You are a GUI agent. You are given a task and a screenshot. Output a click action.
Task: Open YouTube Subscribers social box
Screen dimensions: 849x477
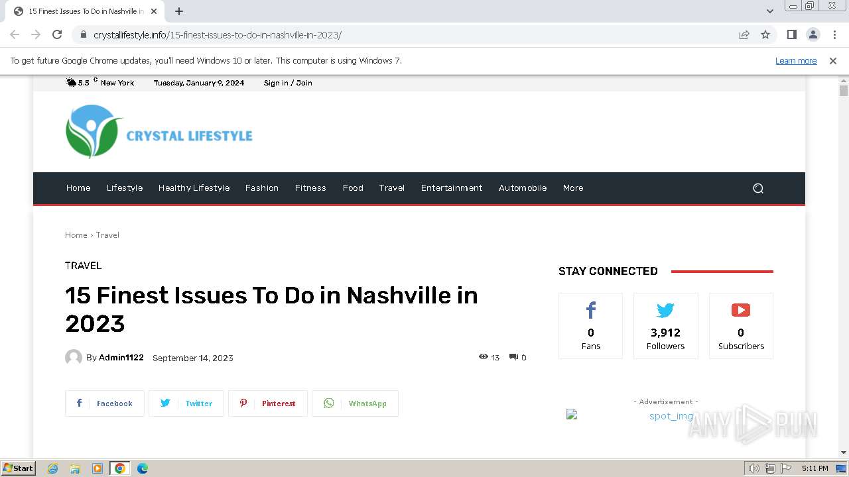[x=741, y=326]
